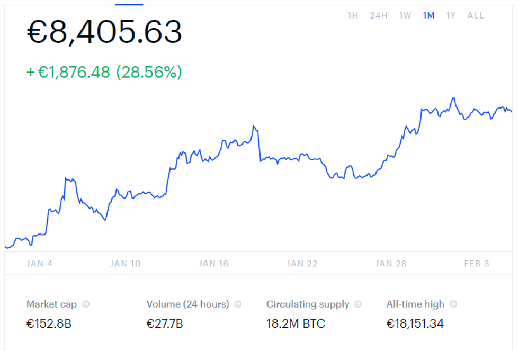
Task: Click the Circulating supply info icon
Action: coord(358,304)
